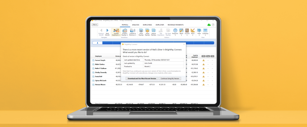Open the File menu button

94,25
